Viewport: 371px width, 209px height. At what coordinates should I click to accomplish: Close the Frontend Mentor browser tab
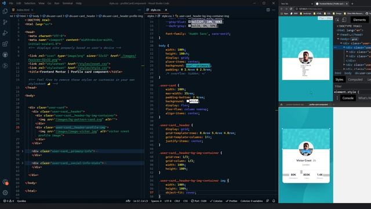(x=347, y=3)
